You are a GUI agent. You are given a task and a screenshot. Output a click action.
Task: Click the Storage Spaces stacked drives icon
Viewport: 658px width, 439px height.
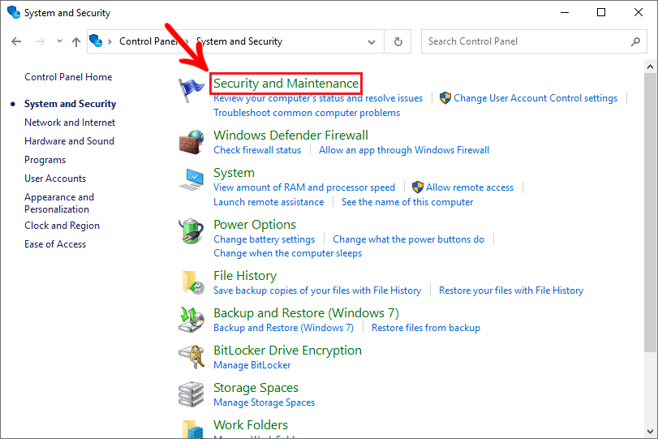(191, 394)
